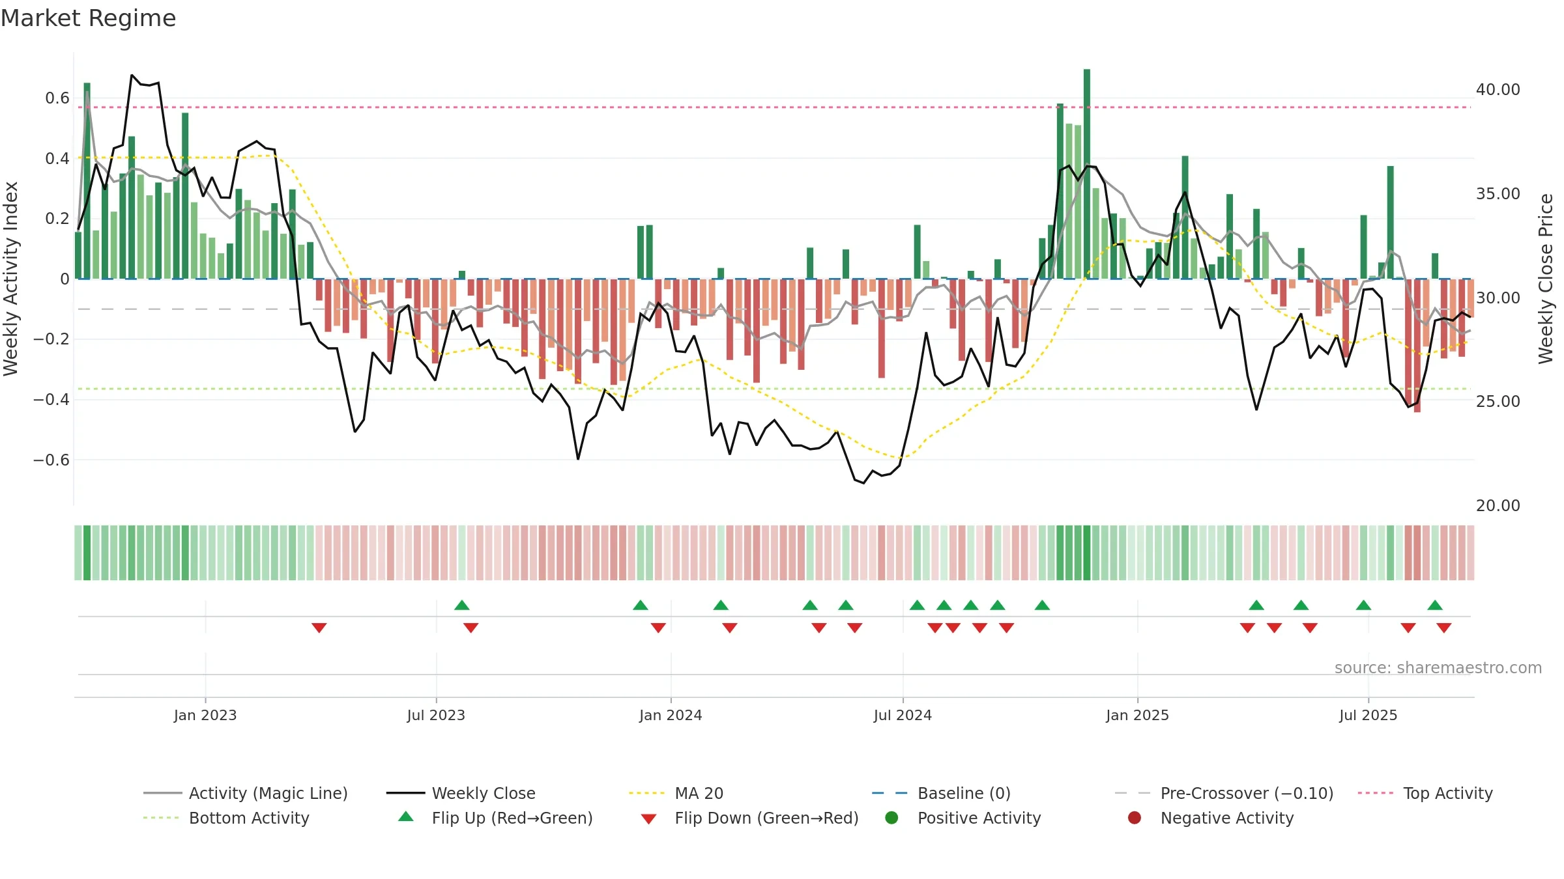Click the Market Regime chart title

point(88,18)
